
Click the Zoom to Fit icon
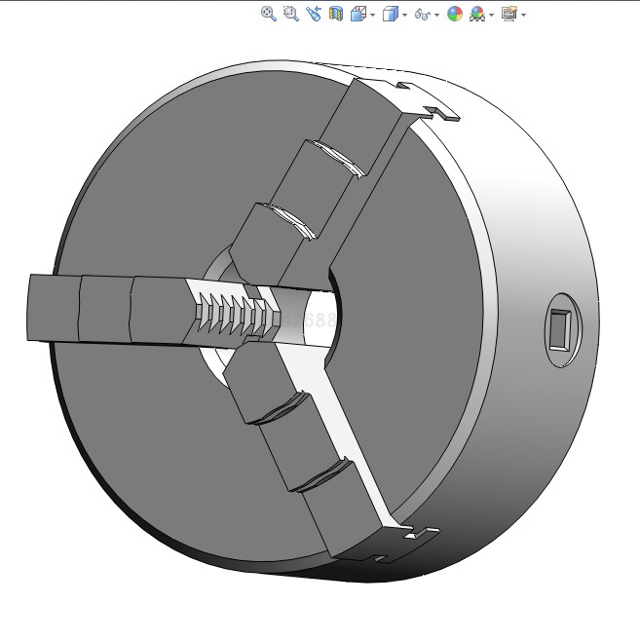269,14
